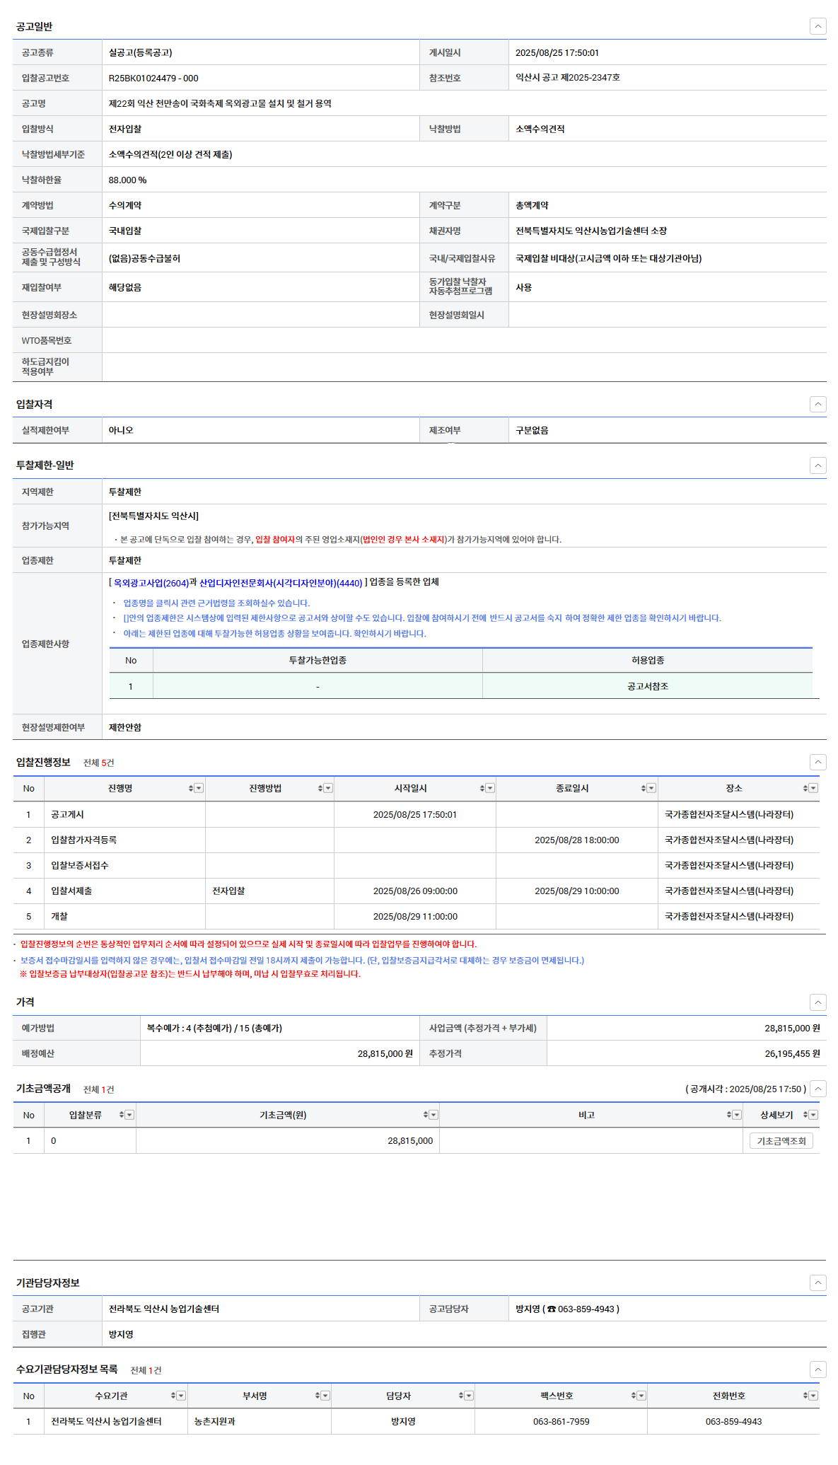Sort the 기초금액(원) column using arrows icon
Image resolution: width=838 pixels, height=1465 pixels.
pyautogui.click(x=425, y=1115)
